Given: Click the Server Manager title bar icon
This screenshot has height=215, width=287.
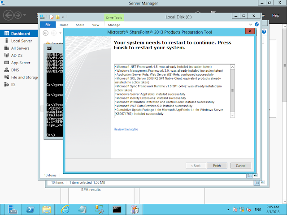Looking at the screenshot, I should [x=3, y=3].
